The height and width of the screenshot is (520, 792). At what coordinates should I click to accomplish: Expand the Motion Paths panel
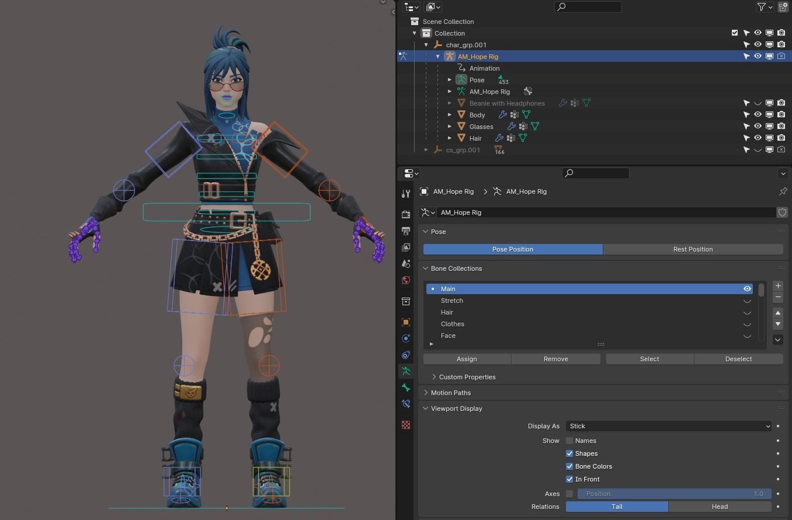tap(426, 393)
